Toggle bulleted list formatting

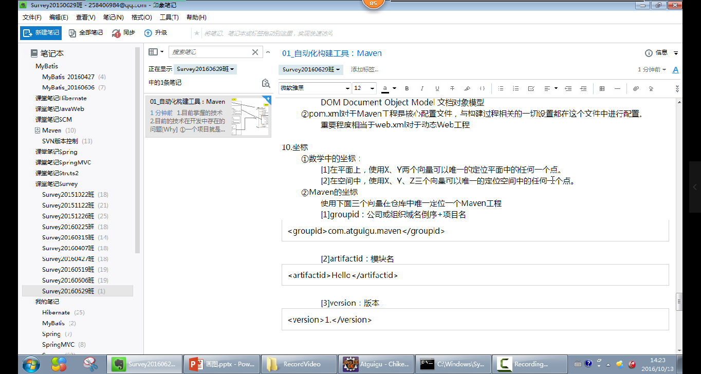coord(501,88)
